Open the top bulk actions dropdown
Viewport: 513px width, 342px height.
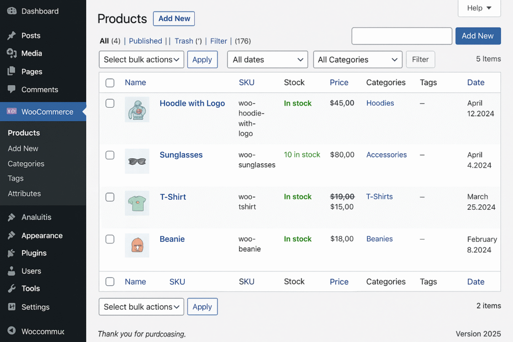coord(141,60)
